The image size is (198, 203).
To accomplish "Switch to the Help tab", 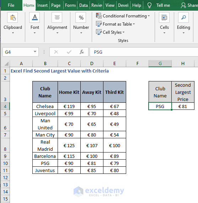I will click(137, 5).
